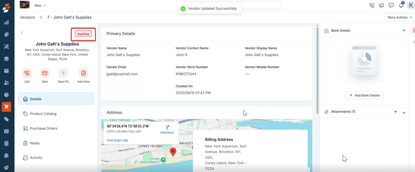Open the clock timesheet sidebar icon
The height and width of the screenshot is (172, 415).
[7, 95]
